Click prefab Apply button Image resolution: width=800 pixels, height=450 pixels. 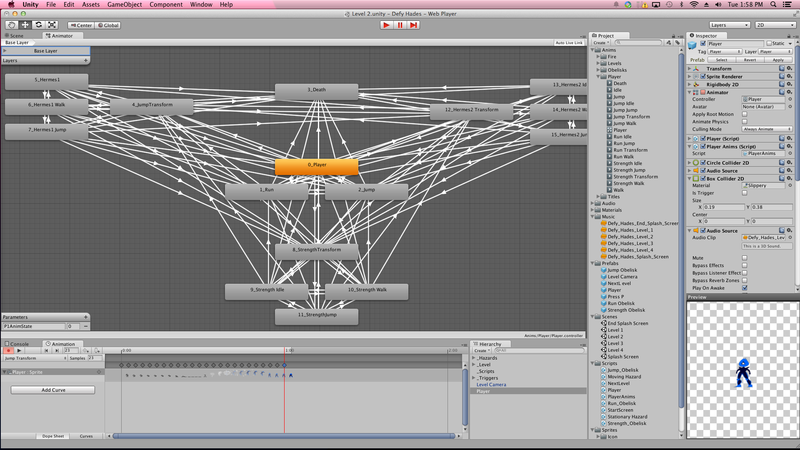tap(778, 60)
